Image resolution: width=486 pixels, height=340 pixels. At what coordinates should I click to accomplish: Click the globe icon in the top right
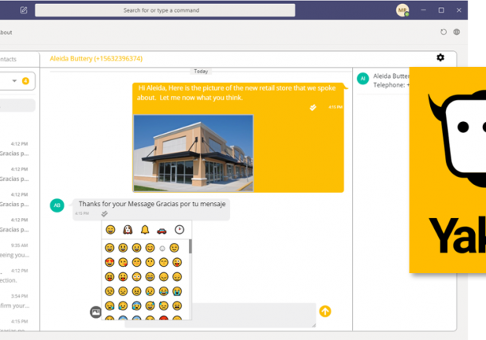(x=457, y=33)
